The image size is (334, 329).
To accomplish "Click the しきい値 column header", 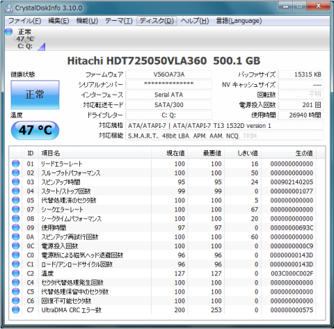I will coord(243,153).
